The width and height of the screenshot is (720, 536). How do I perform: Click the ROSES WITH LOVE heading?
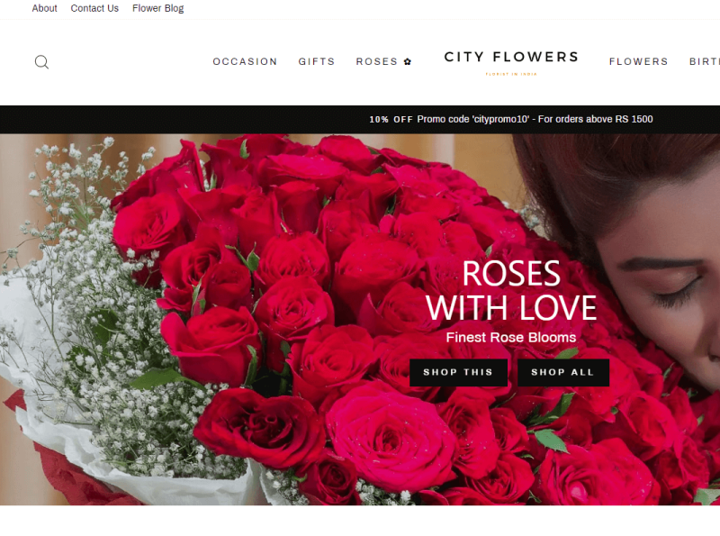511,288
